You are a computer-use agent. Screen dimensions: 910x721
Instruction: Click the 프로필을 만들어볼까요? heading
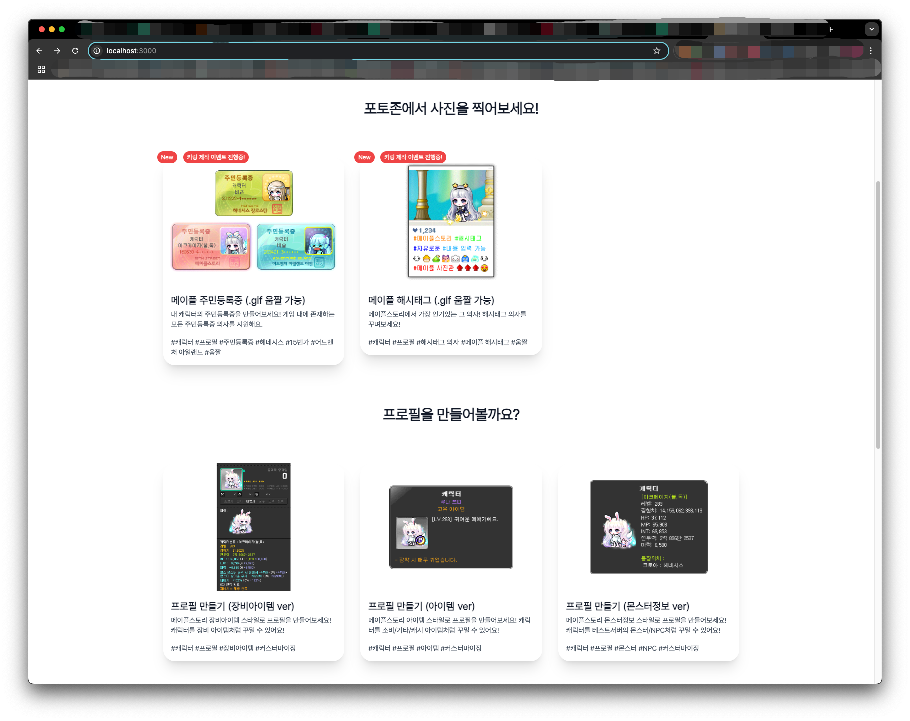pos(451,415)
